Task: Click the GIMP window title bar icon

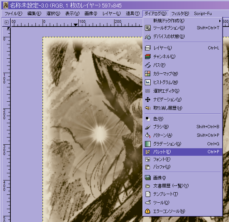Action: [x=6, y=5]
